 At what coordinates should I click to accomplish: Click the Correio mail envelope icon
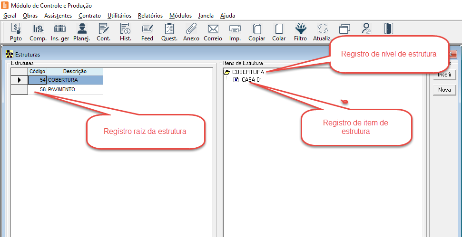coord(213,32)
